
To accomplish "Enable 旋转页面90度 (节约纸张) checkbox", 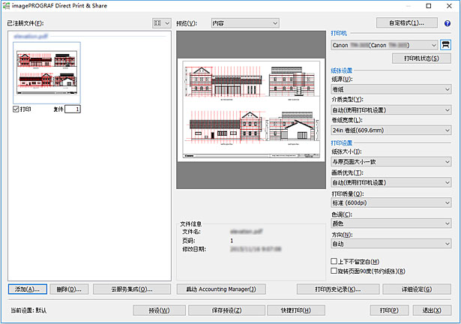I will tap(334, 271).
